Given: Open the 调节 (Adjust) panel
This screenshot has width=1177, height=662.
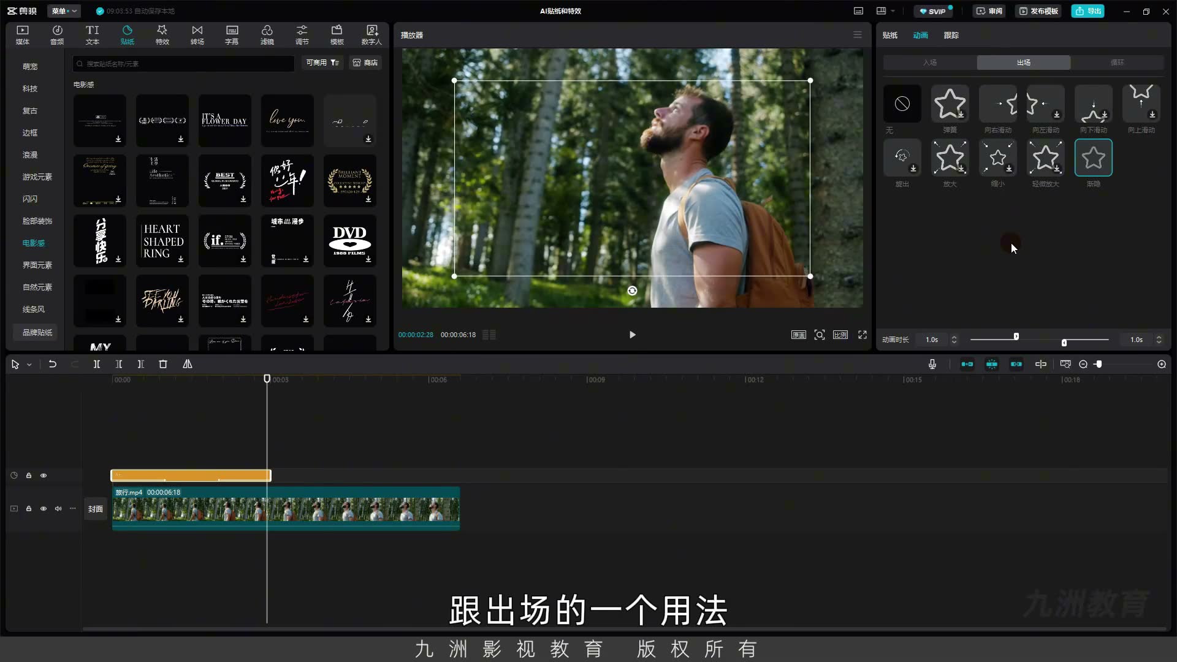Looking at the screenshot, I should pos(302,35).
